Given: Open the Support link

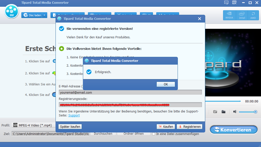Looking at the screenshot, I should tap(74, 115).
